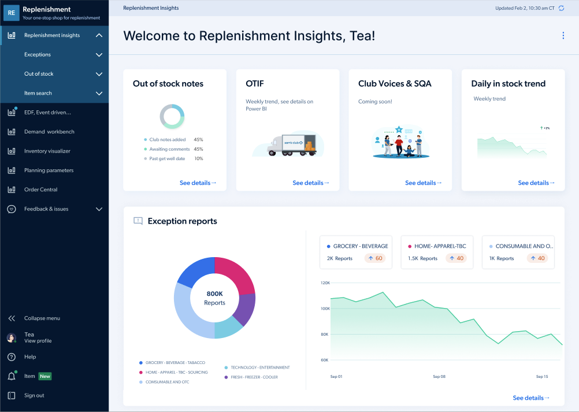Expand the Exceptions submenu chevron
The height and width of the screenshot is (412, 579).
click(99, 55)
